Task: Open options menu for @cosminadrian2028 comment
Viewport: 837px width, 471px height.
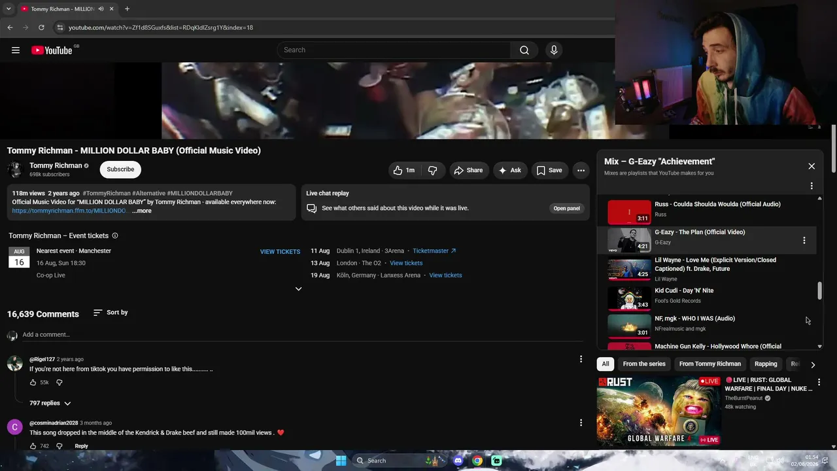Action: coord(581,423)
